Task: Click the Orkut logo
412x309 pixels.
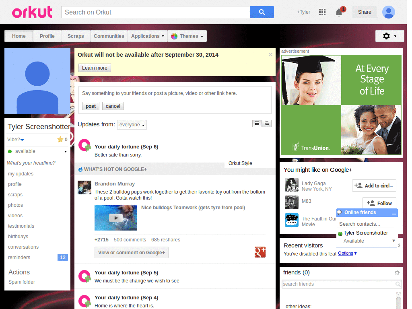Action: click(32, 12)
